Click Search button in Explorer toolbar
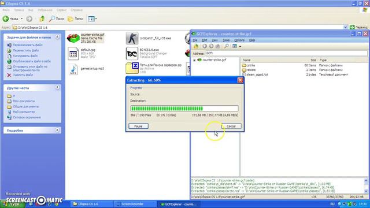 [57, 18]
